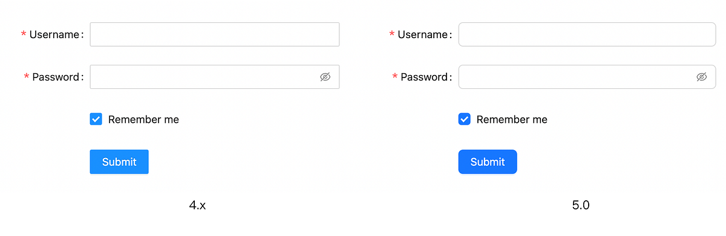Click the square-cornered Submit button (4.x)
Viewport: 726px width, 236px height.
119,162
